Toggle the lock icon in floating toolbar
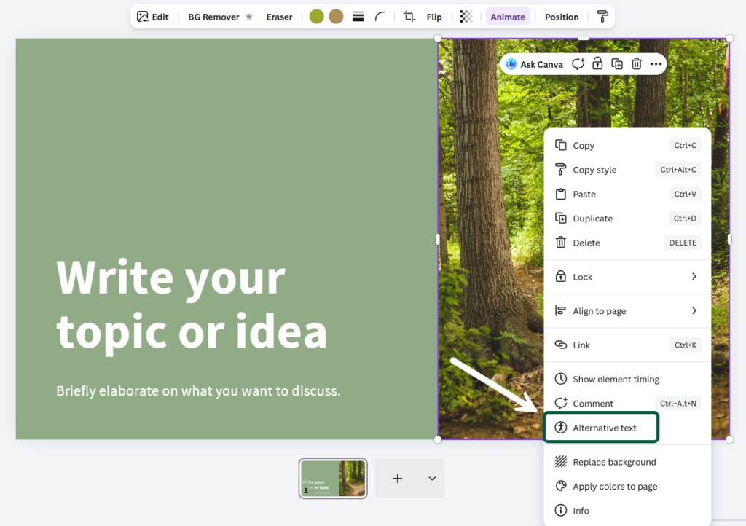Image resolution: width=746 pixels, height=526 pixels. click(x=597, y=64)
